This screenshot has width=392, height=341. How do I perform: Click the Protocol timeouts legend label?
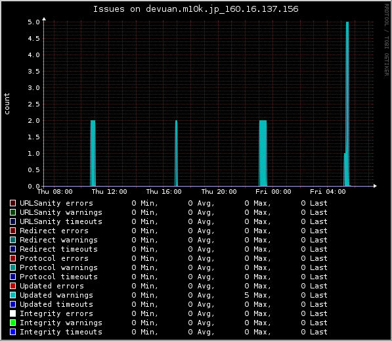point(58,277)
